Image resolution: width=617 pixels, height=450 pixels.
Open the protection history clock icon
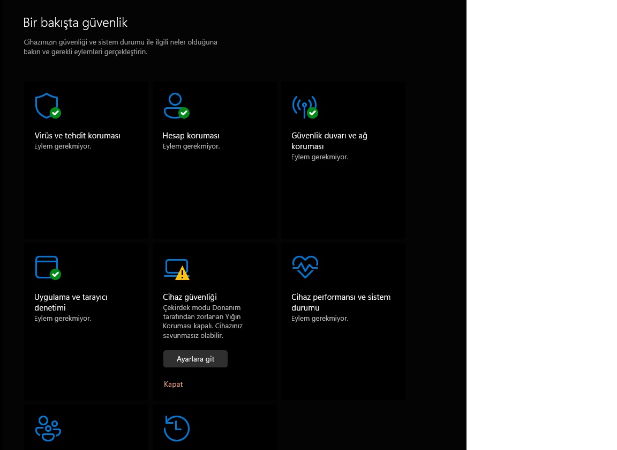(x=176, y=429)
